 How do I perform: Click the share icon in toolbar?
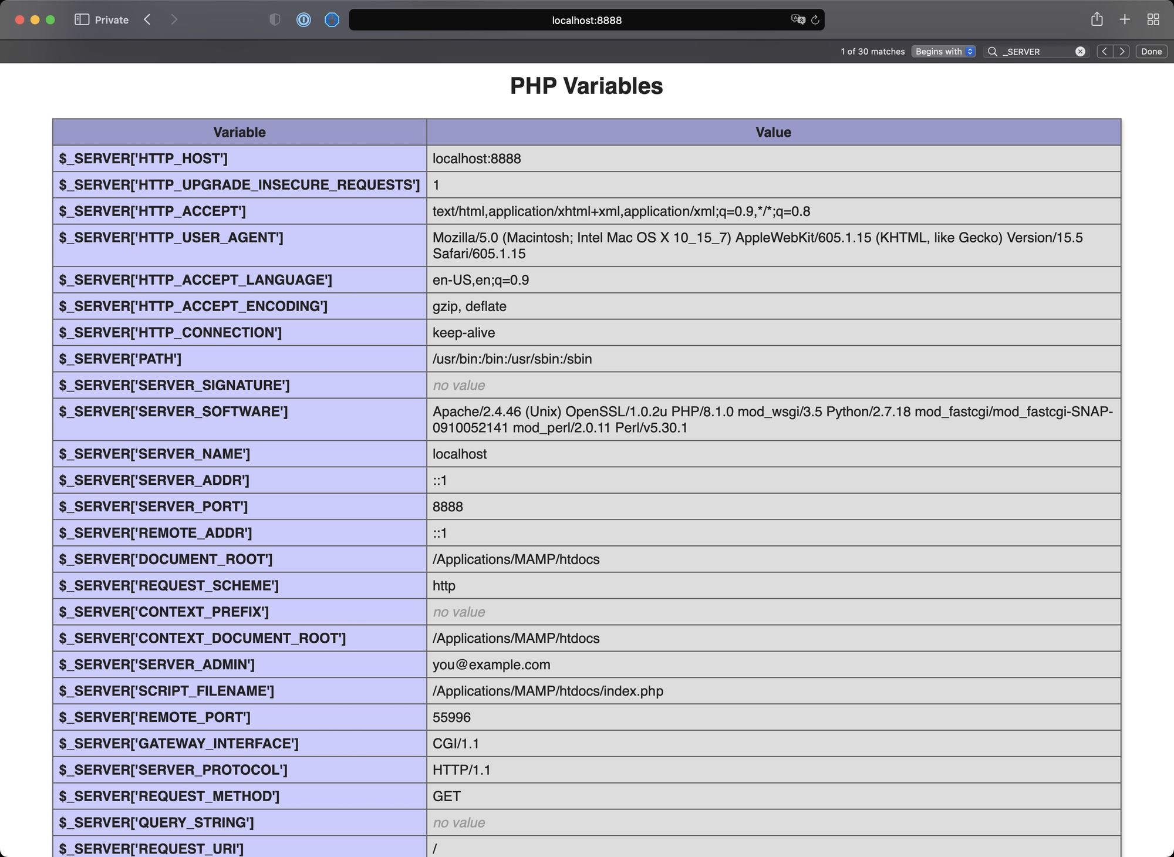[x=1095, y=18]
